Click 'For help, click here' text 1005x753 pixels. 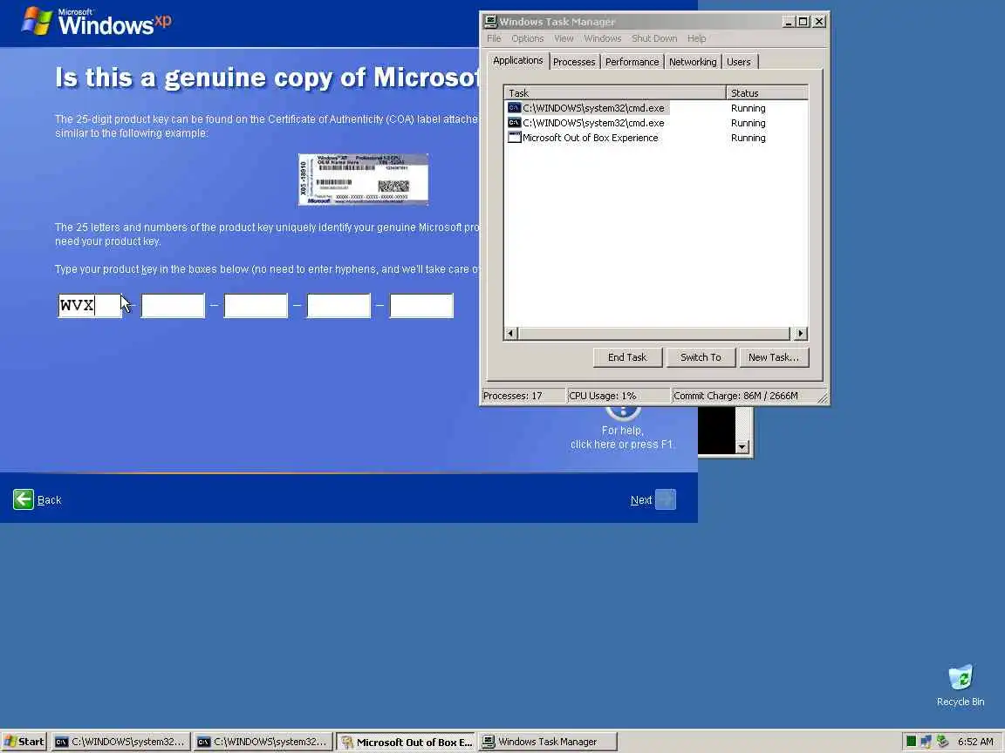[622, 438]
